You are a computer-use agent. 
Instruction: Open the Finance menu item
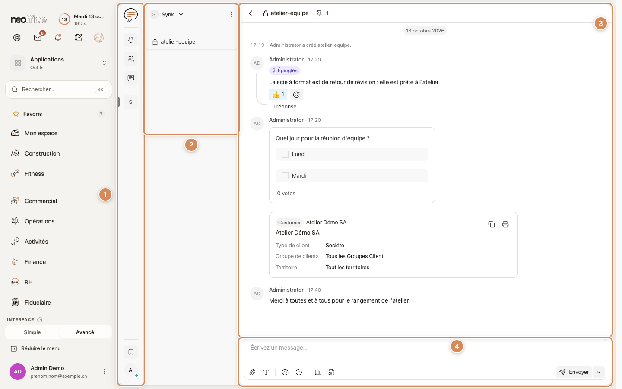pos(59,262)
